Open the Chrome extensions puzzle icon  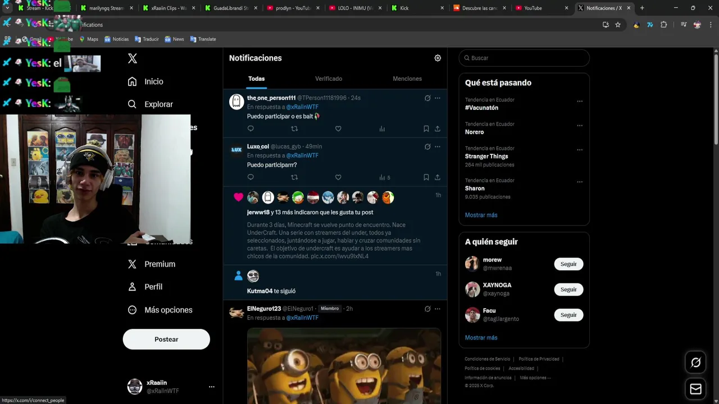click(x=664, y=25)
